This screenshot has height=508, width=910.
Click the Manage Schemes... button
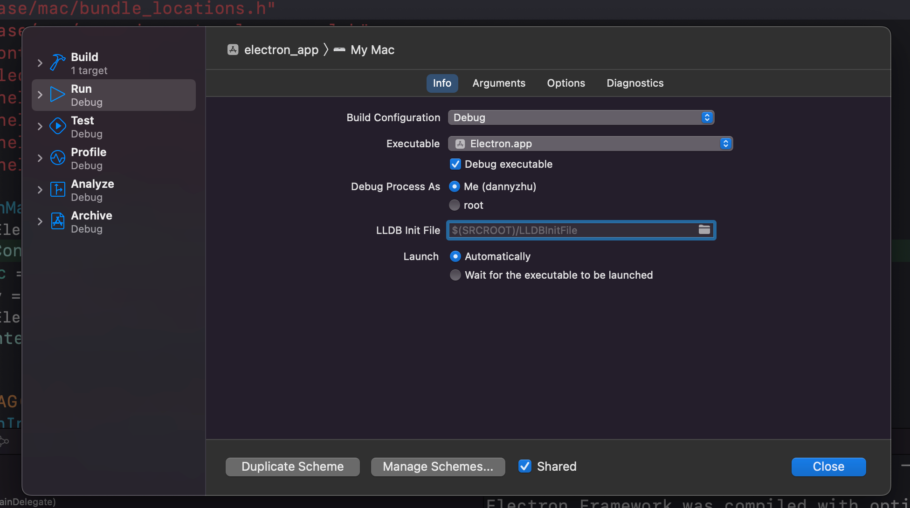coord(438,467)
